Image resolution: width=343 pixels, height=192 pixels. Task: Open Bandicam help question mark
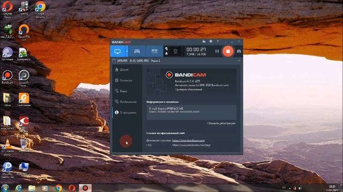point(218,42)
